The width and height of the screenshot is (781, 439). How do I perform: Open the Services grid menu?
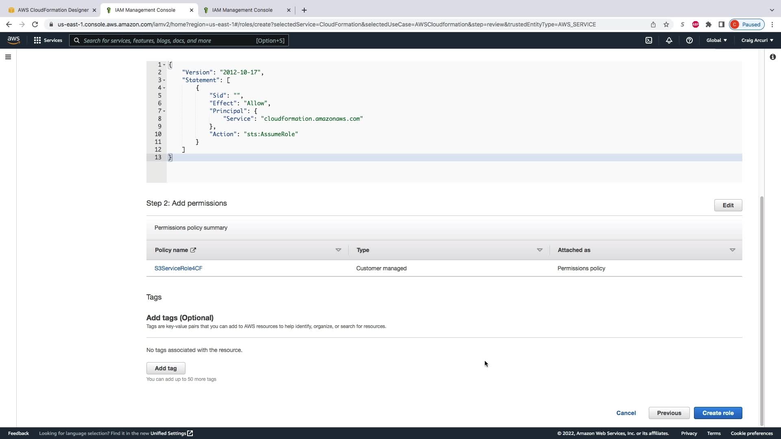point(48,40)
